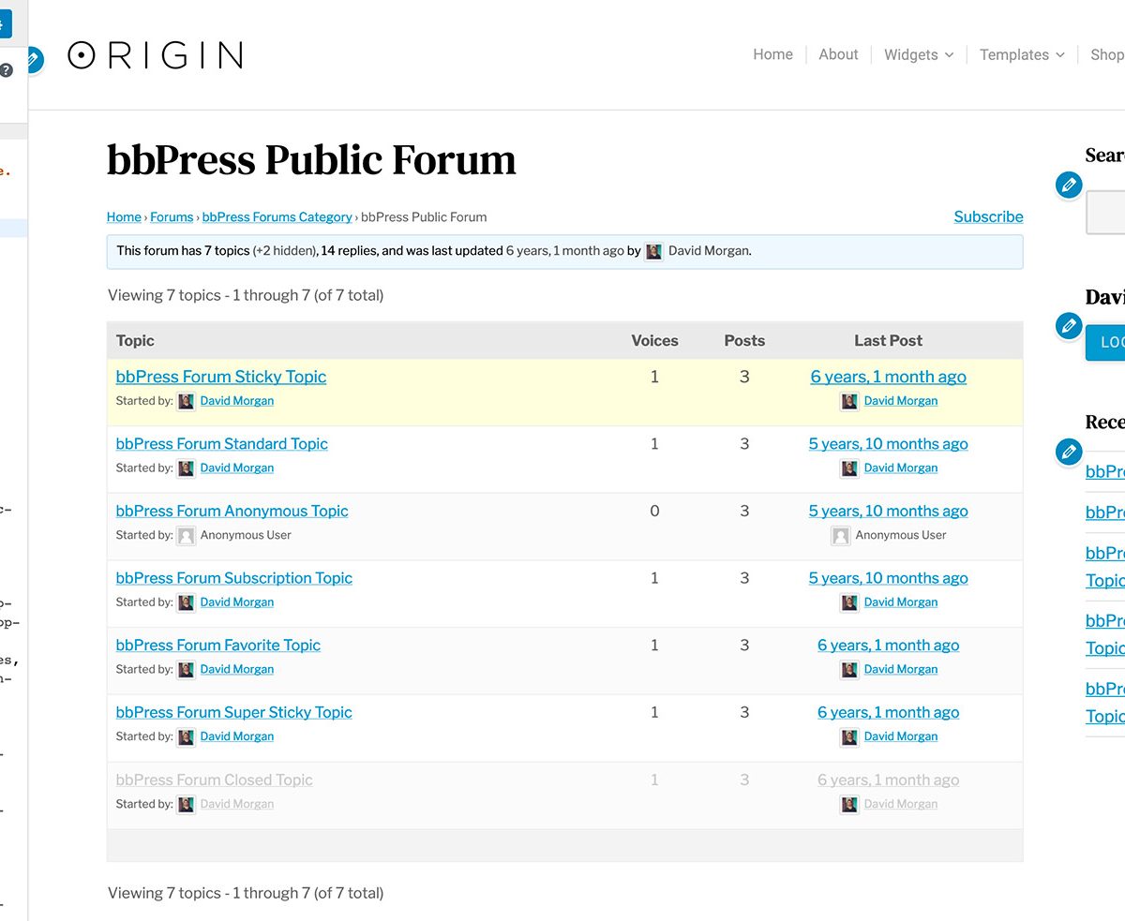Open bbPress Forum Closed Topic

[x=215, y=780]
